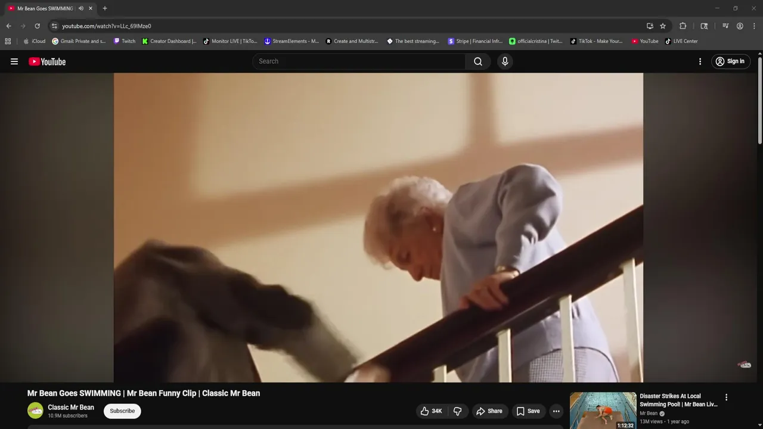Go back to the previous page
763x429 pixels.
(x=8, y=26)
